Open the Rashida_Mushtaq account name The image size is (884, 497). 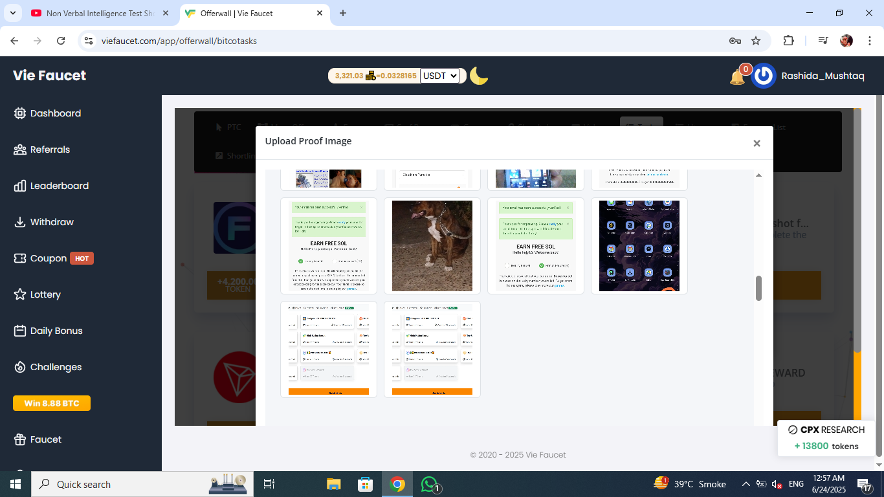[x=823, y=76]
